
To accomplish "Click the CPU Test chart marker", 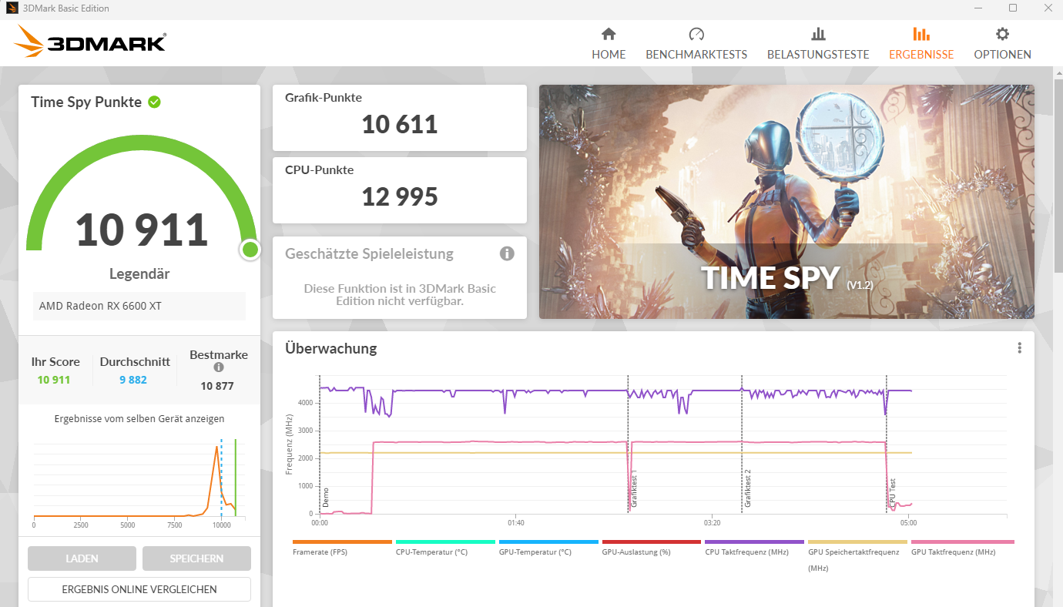I will (x=892, y=493).
